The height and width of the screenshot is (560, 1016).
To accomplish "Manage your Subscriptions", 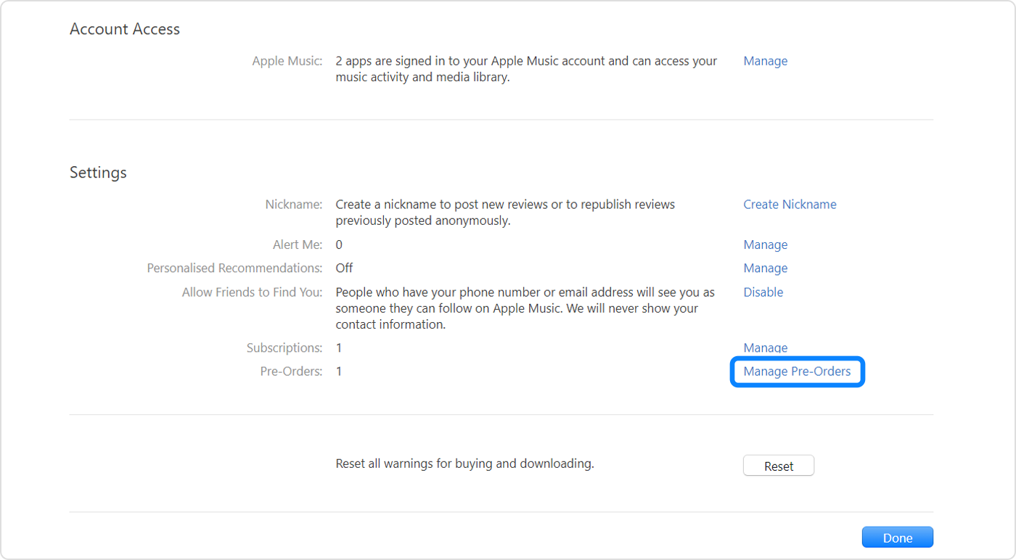I will point(765,347).
